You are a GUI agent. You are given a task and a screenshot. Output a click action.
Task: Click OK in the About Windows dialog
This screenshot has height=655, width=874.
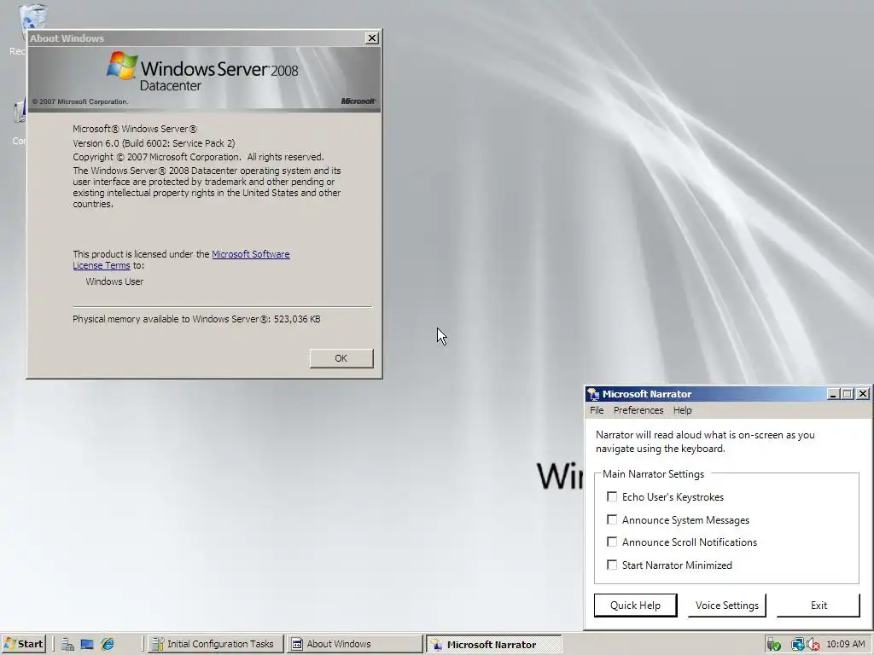coord(341,358)
